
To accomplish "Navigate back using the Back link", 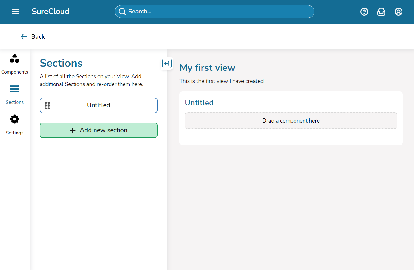I will [32, 36].
